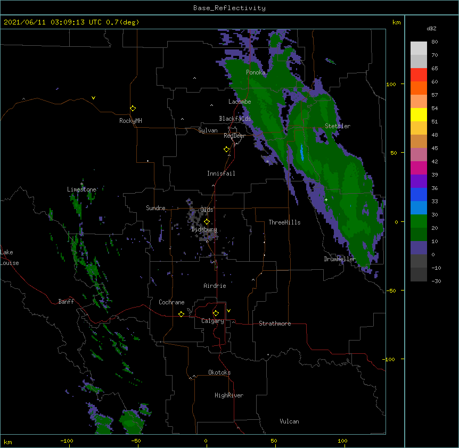459x448 pixels.
Task: Click the 50 tick on right axis
Action: (394, 153)
